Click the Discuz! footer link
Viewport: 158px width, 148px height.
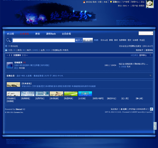point(19,109)
